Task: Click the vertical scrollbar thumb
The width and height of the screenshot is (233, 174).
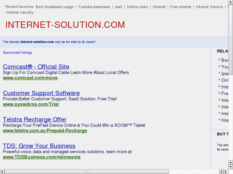Action: [x=231, y=40]
